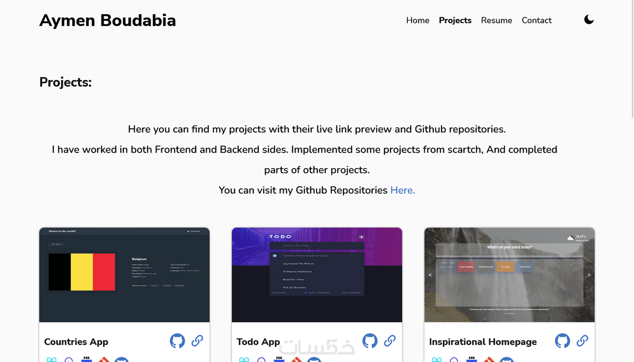The height and width of the screenshot is (362, 634).
Task: Open the Countries App GitHub repository icon
Action: [x=178, y=341]
